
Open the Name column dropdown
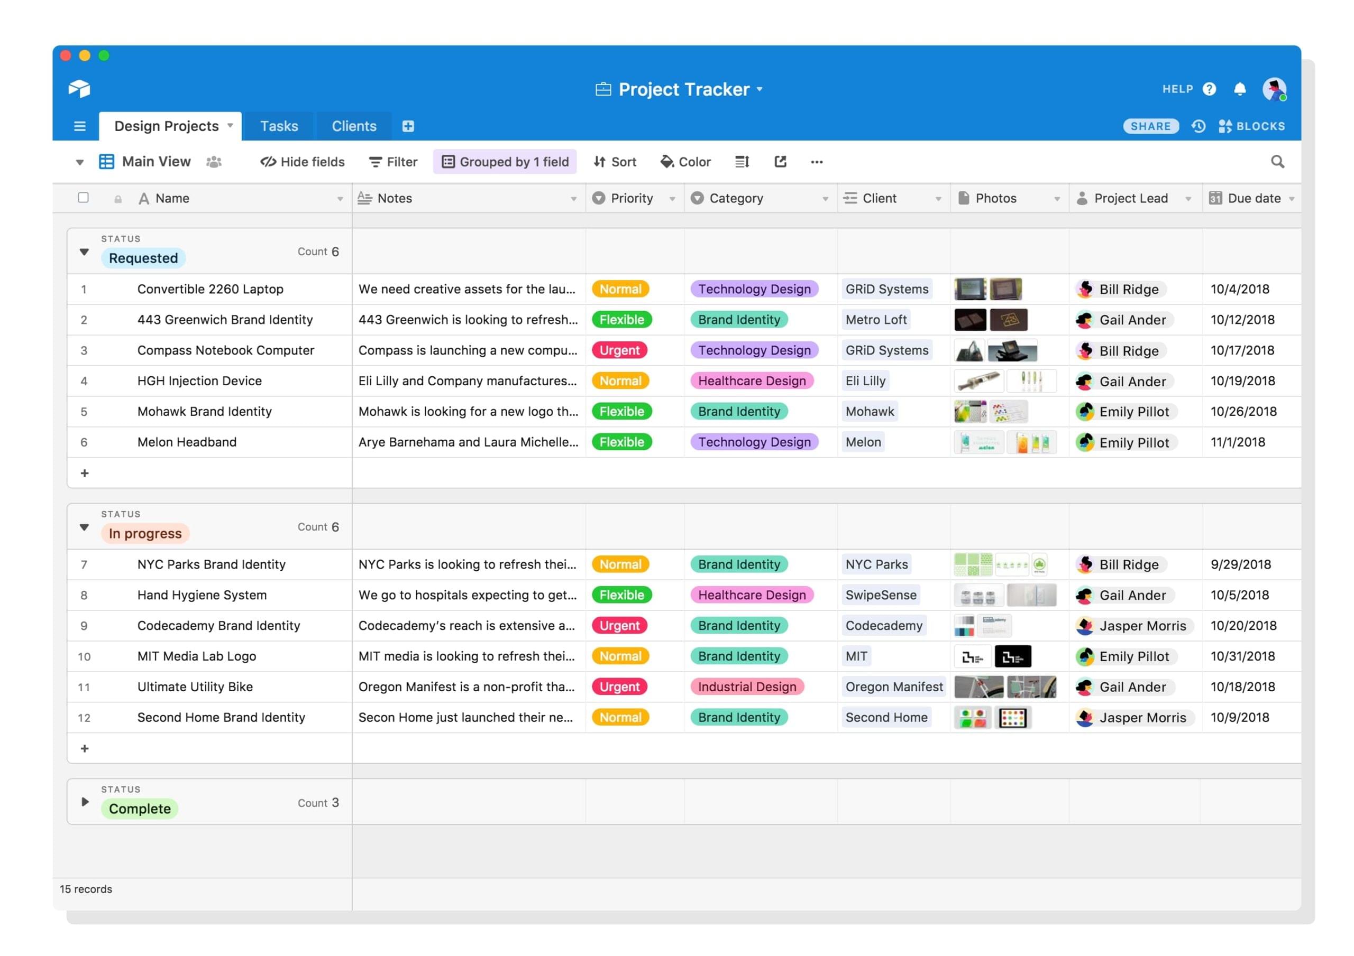coord(340,199)
